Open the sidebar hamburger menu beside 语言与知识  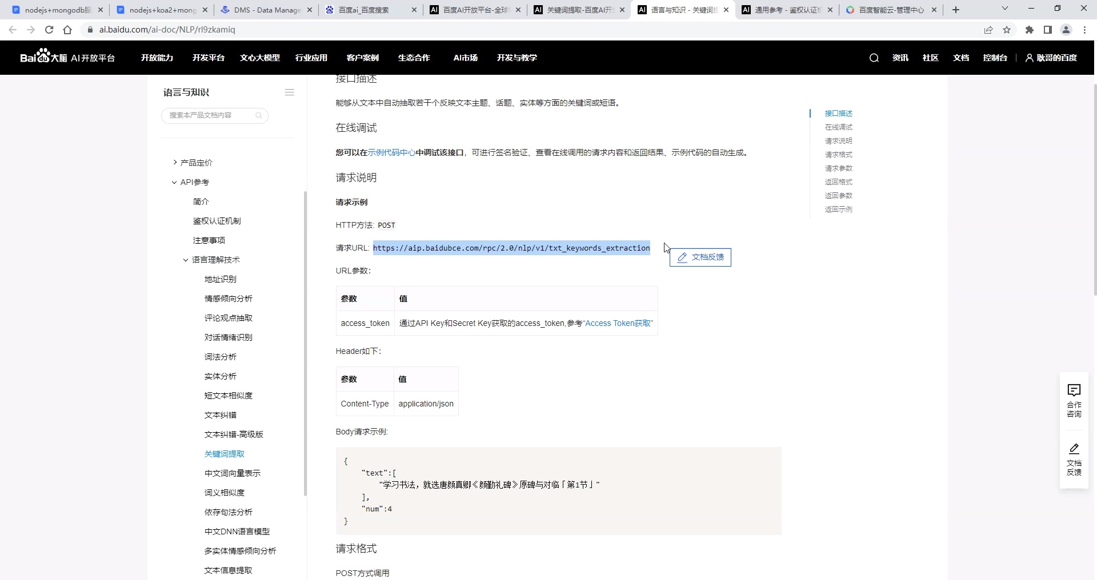click(x=289, y=92)
